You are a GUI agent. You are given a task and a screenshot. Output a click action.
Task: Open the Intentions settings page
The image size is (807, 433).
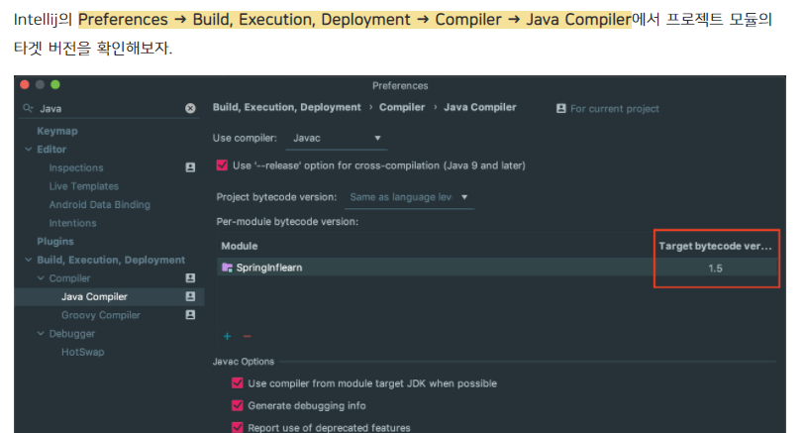pos(72,223)
